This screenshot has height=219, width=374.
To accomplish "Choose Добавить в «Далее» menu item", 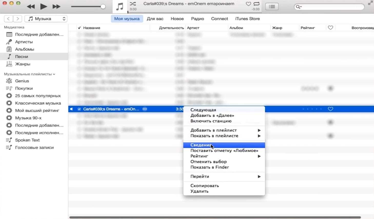I will (x=224, y=116).
